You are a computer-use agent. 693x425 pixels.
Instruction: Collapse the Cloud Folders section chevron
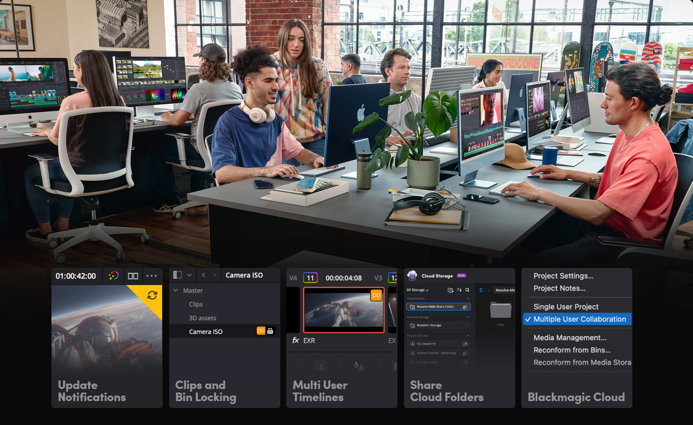pyautogui.click(x=468, y=298)
